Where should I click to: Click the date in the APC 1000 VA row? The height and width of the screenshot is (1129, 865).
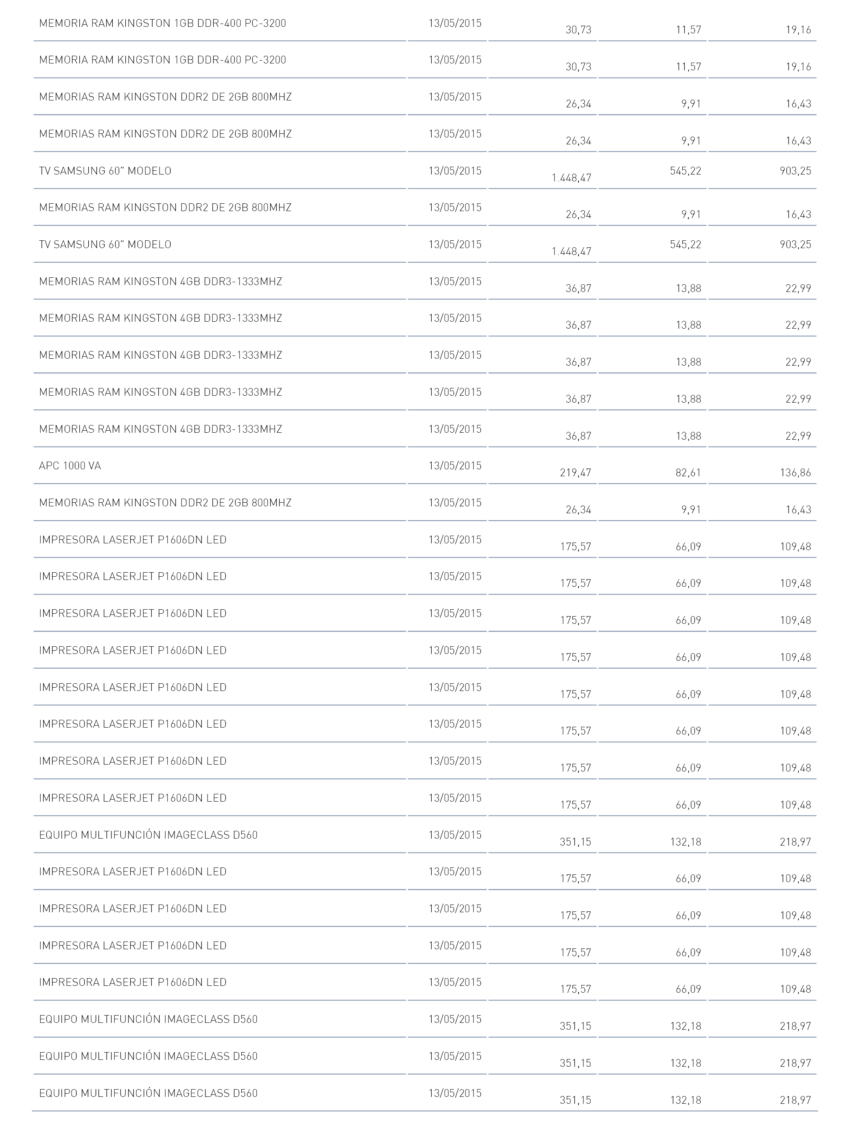click(455, 466)
